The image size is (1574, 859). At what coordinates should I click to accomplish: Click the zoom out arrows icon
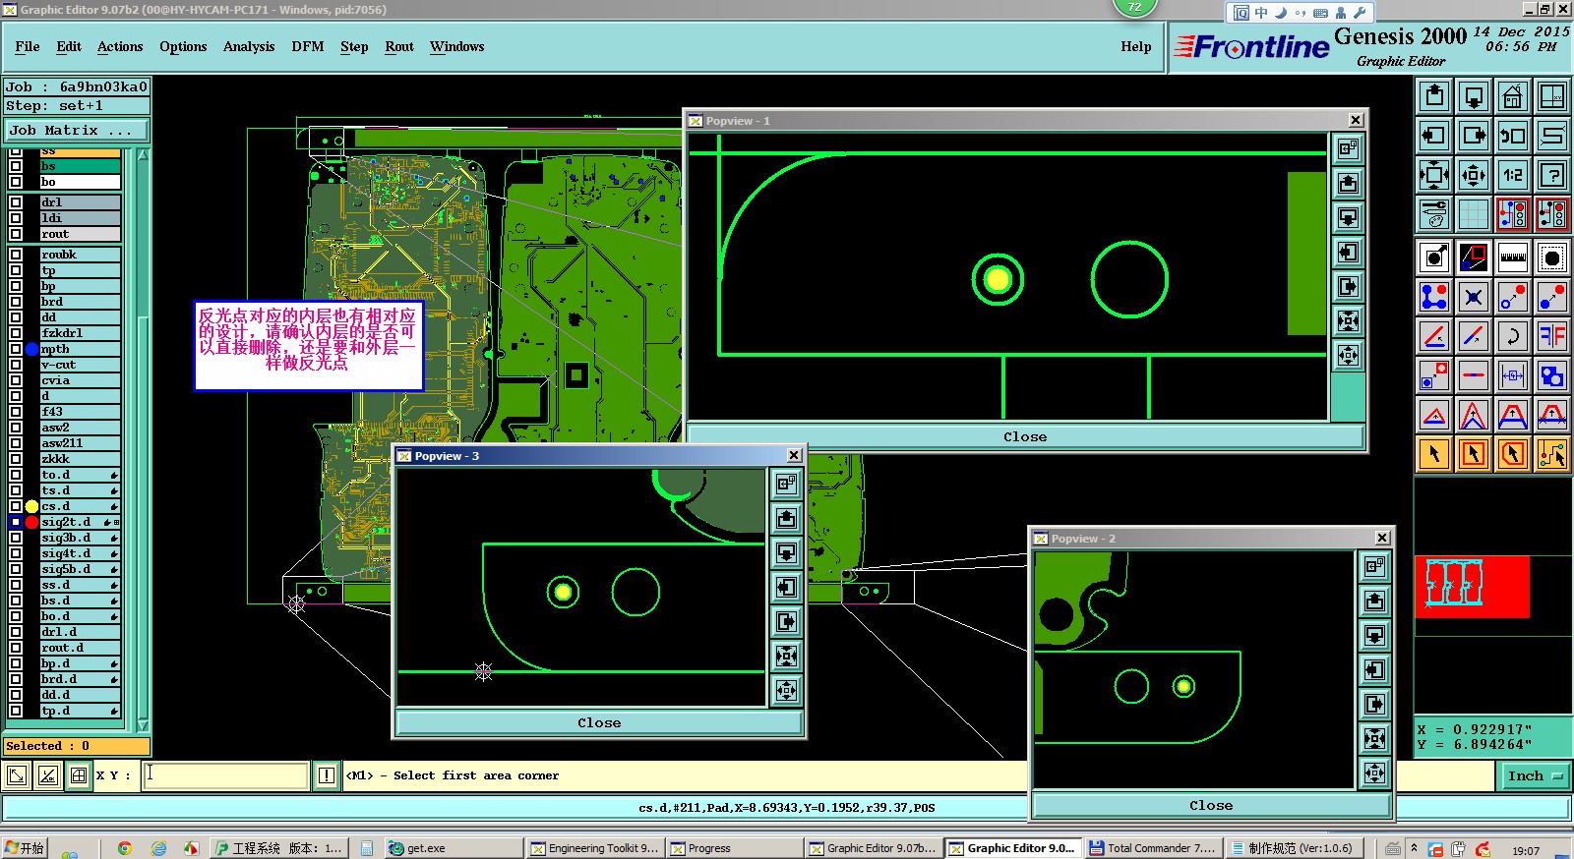1474,176
